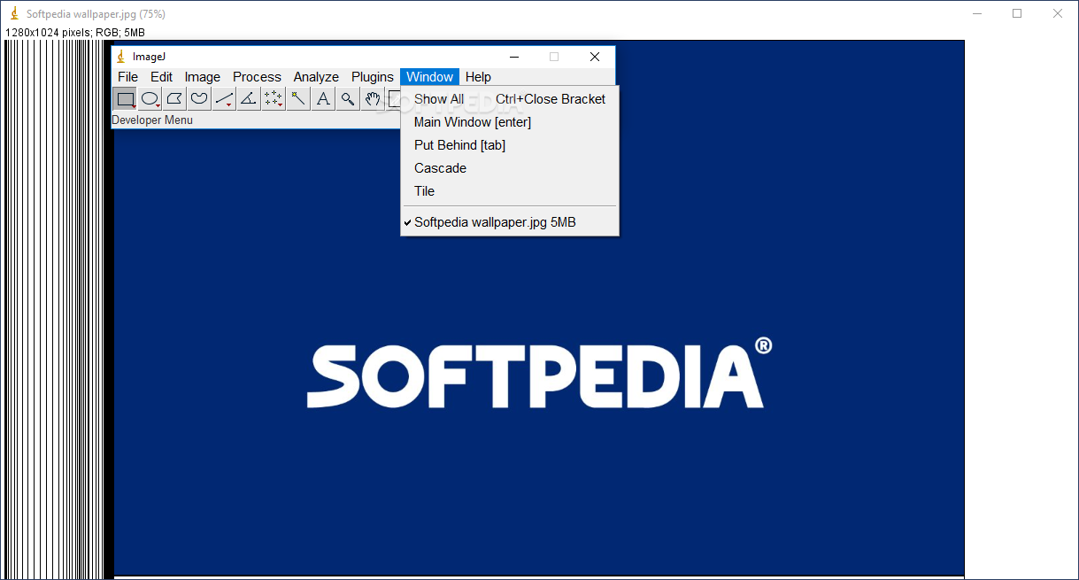Select the Straight Line tool
The height and width of the screenshot is (580, 1079).
coord(225,99)
